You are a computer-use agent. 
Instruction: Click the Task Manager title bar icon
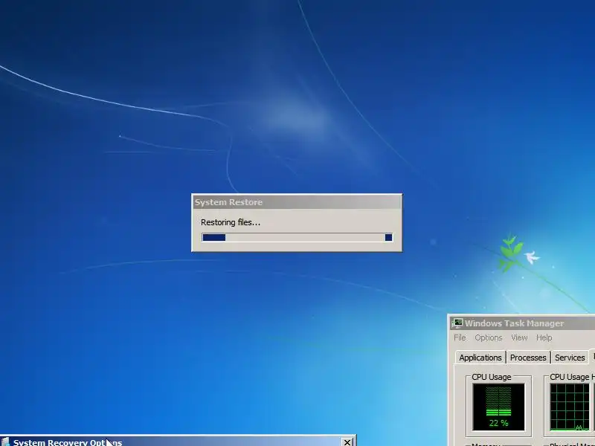tap(457, 323)
